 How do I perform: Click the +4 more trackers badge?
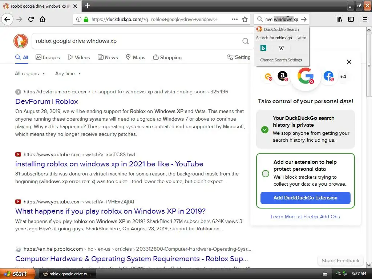(x=343, y=77)
